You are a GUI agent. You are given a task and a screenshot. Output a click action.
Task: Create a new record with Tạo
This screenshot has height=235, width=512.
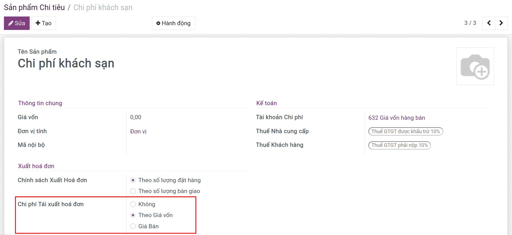pyautogui.click(x=44, y=23)
